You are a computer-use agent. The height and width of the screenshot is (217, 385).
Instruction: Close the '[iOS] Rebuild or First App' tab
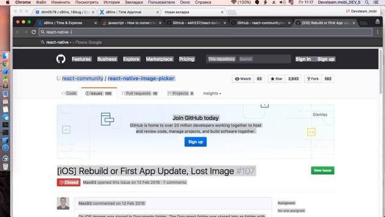[x=354, y=23]
